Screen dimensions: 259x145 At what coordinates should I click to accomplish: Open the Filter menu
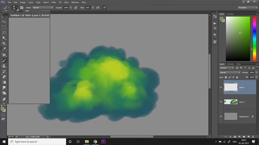click(54, 2)
